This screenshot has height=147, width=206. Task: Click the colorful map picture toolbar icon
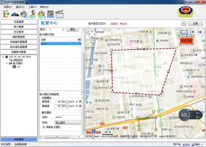pyautogui.click(x=51, y=14)
